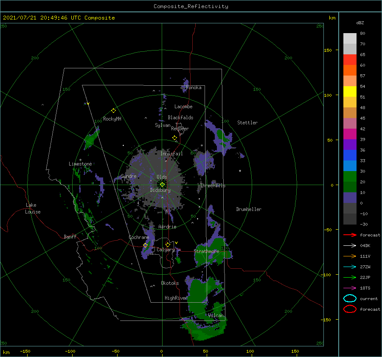Select the yellow diamond marker below RedDeer
382x357 pixels.
[174, 138]
